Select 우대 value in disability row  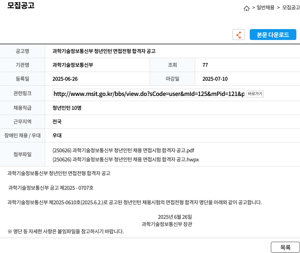[57, 135]
